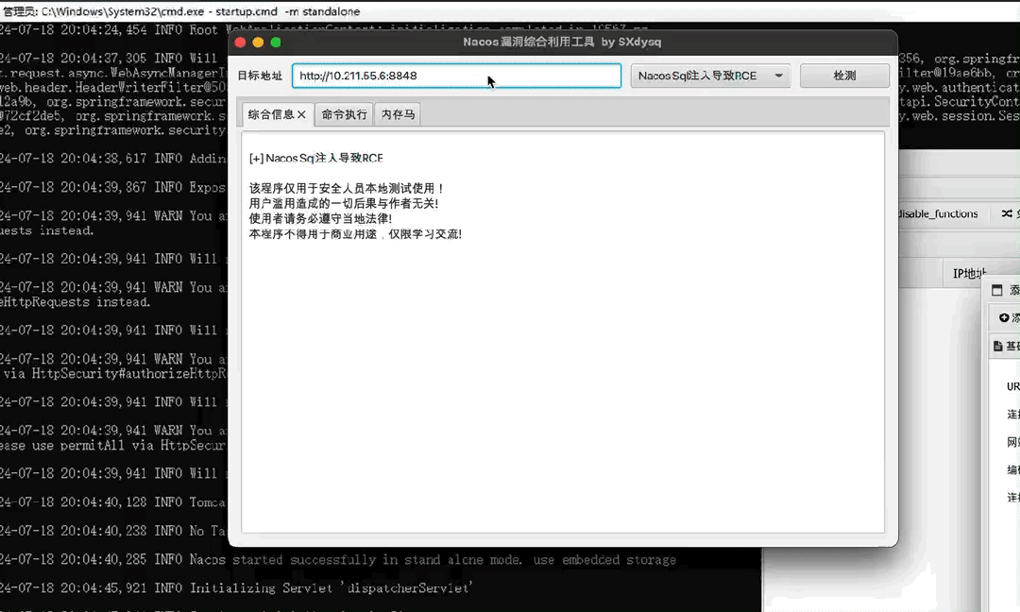This screenshot has width=1020, height=612.
Task: Switch to the 综合信息 tab
Action: 271,114
